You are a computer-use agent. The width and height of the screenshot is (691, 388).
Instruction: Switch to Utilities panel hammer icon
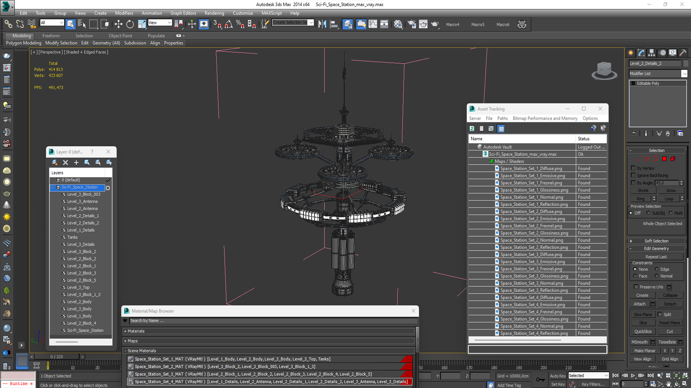point(683,53)
